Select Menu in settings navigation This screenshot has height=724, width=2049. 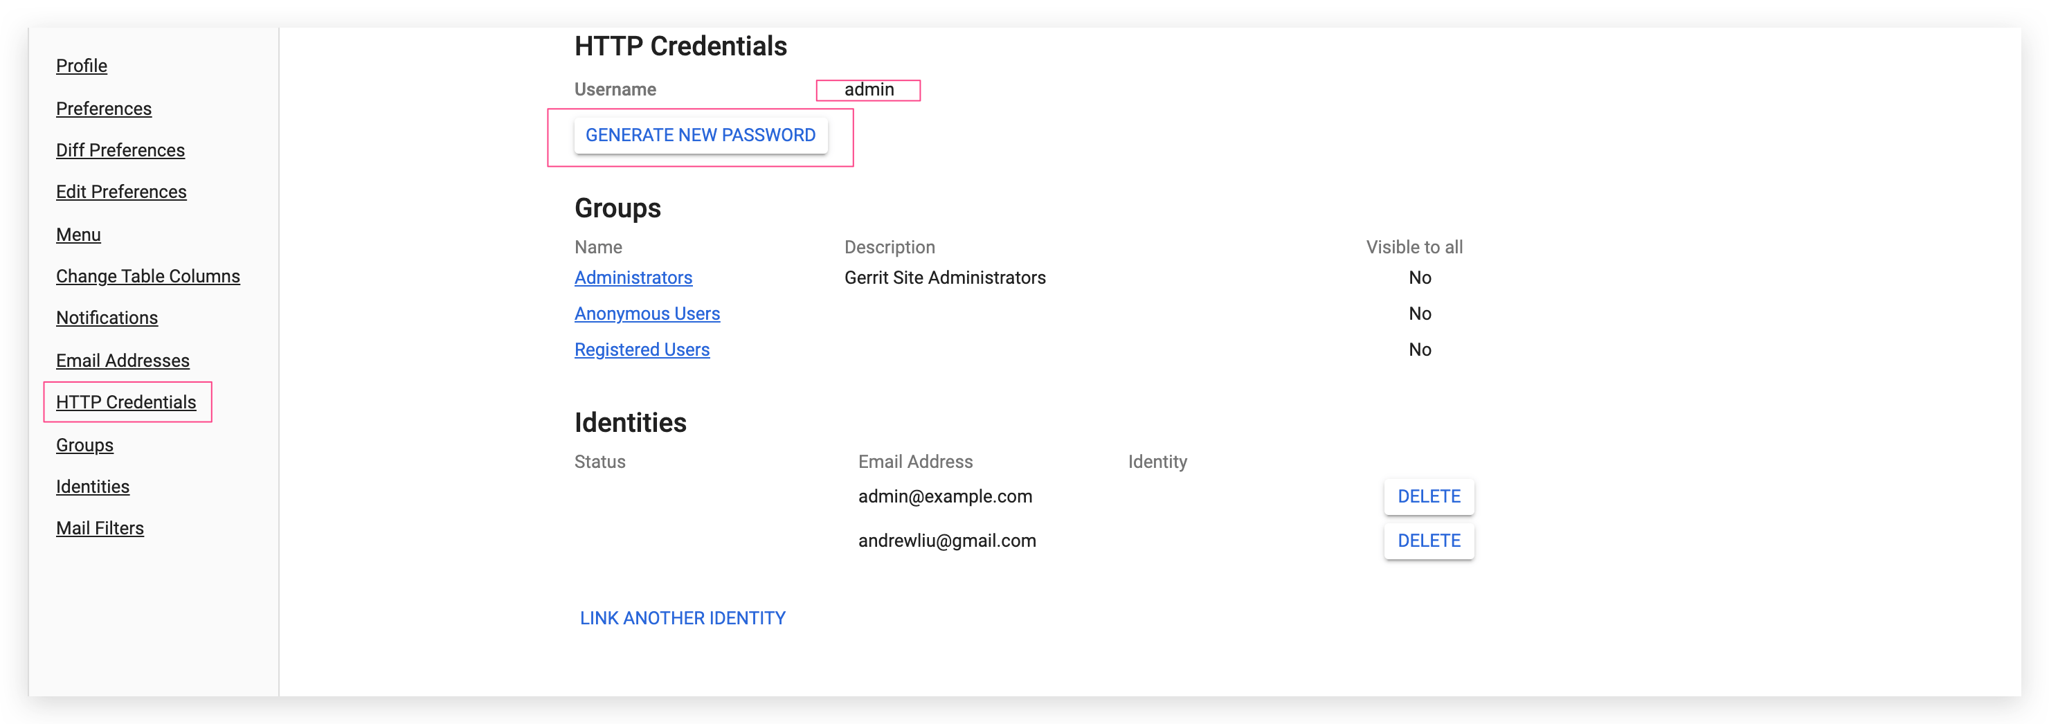pos(78,235)
